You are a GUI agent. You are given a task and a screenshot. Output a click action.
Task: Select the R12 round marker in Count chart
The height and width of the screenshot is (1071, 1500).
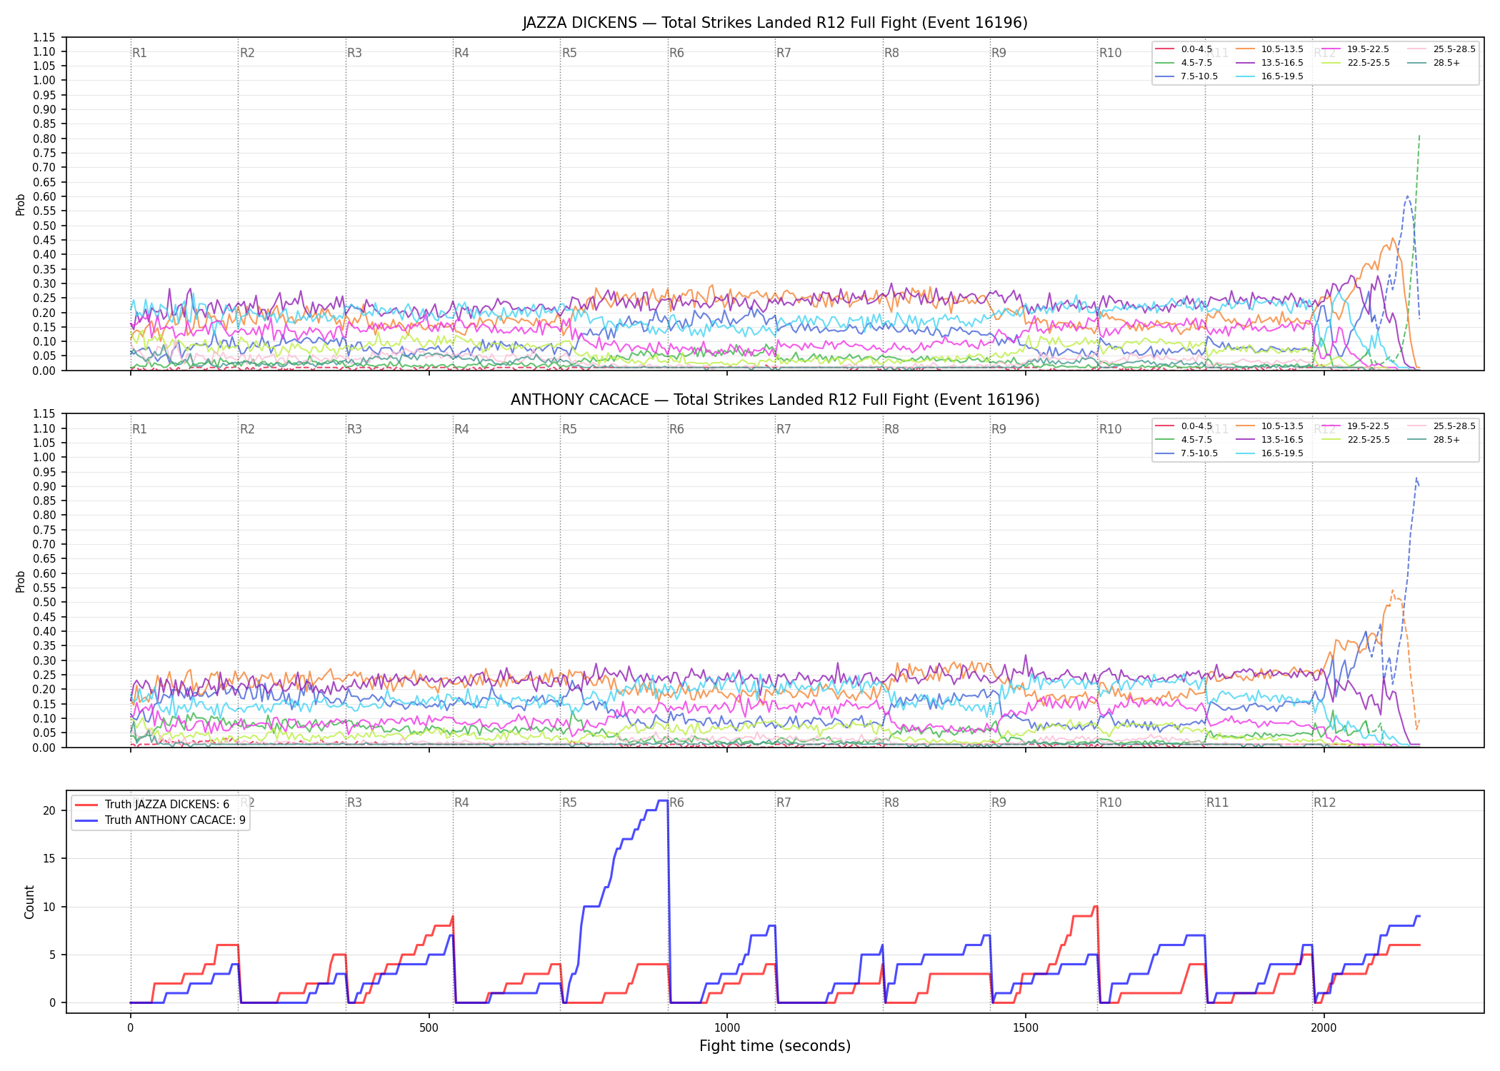(x=1324, y=803)
